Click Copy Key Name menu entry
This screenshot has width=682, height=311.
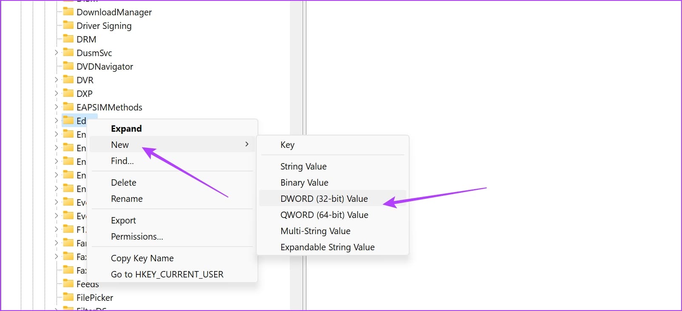point(142,258)
